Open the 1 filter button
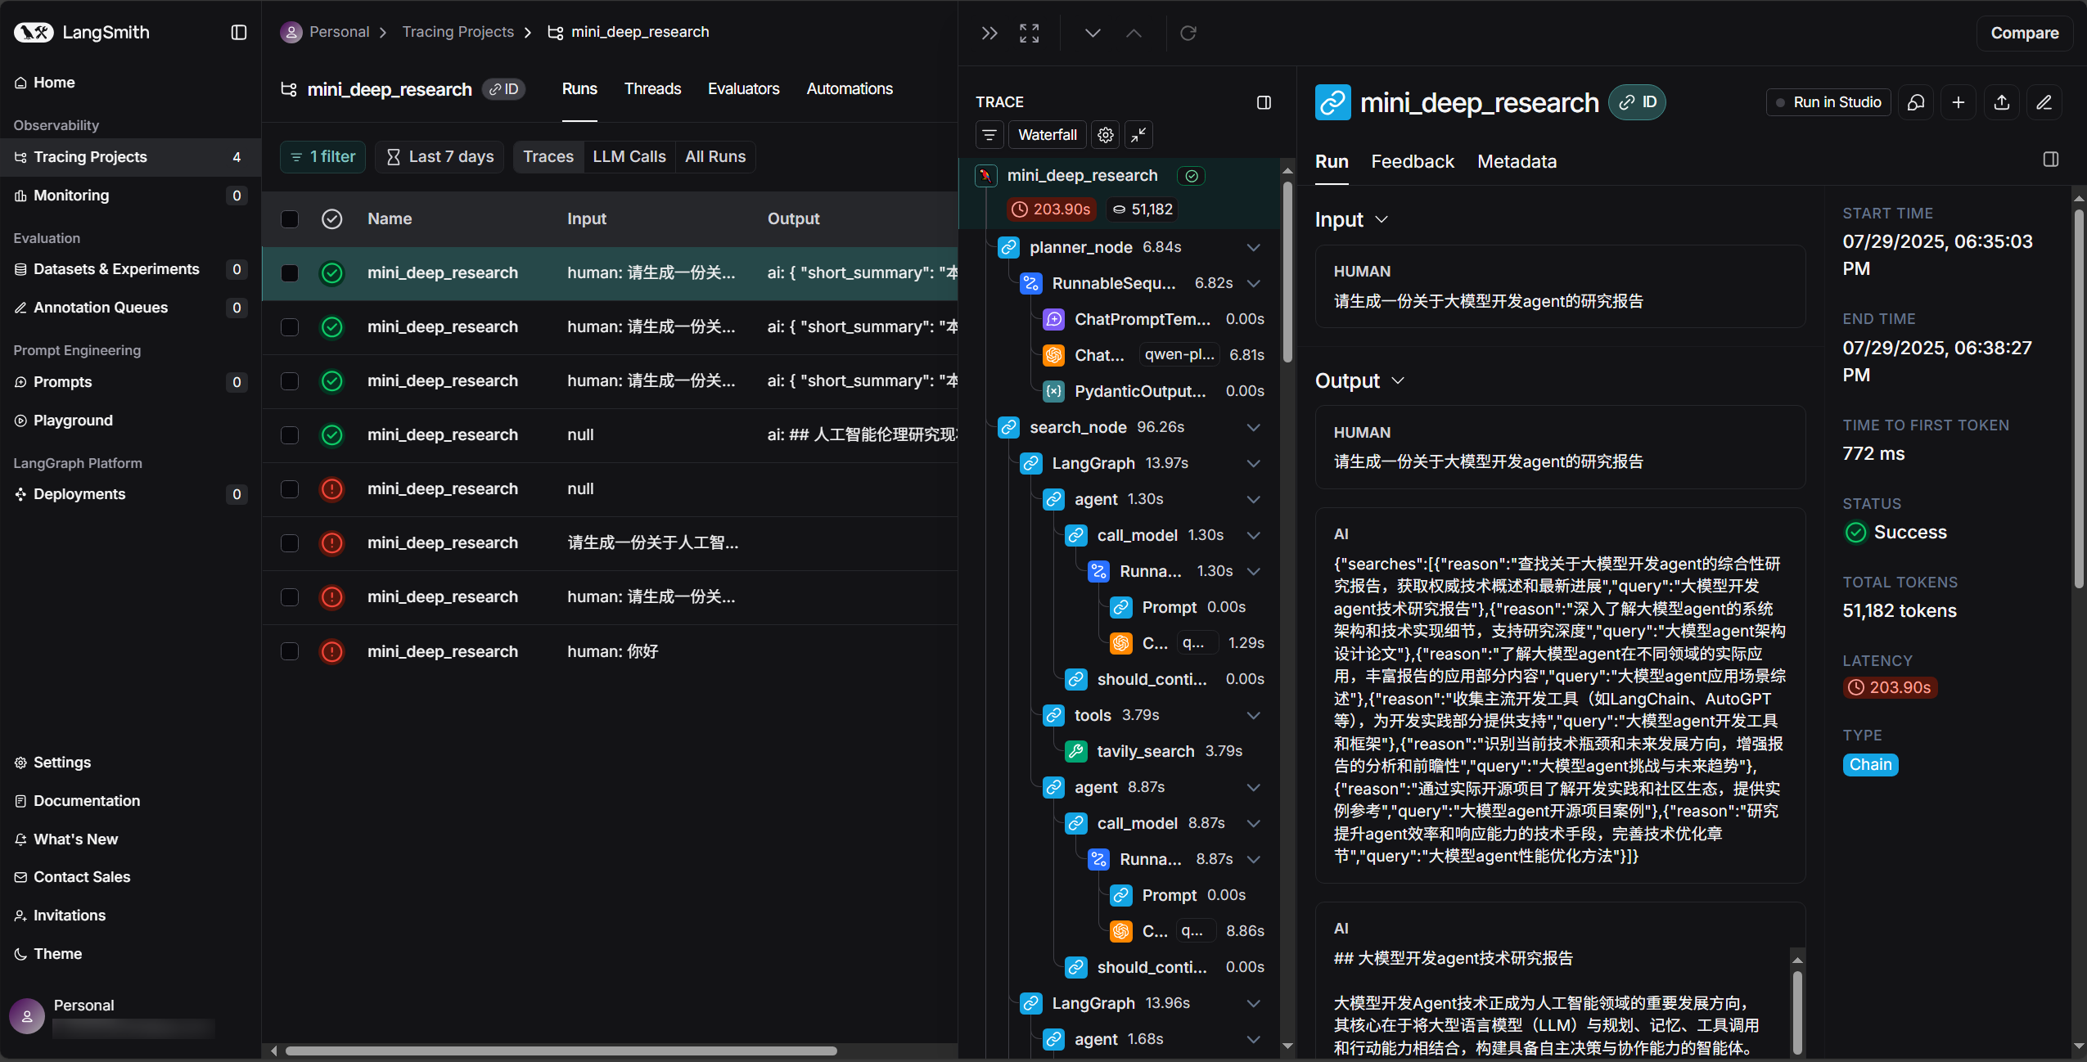Image resolution: width=2087 pixels, height=1062 pixels. (x=323, y=157)
